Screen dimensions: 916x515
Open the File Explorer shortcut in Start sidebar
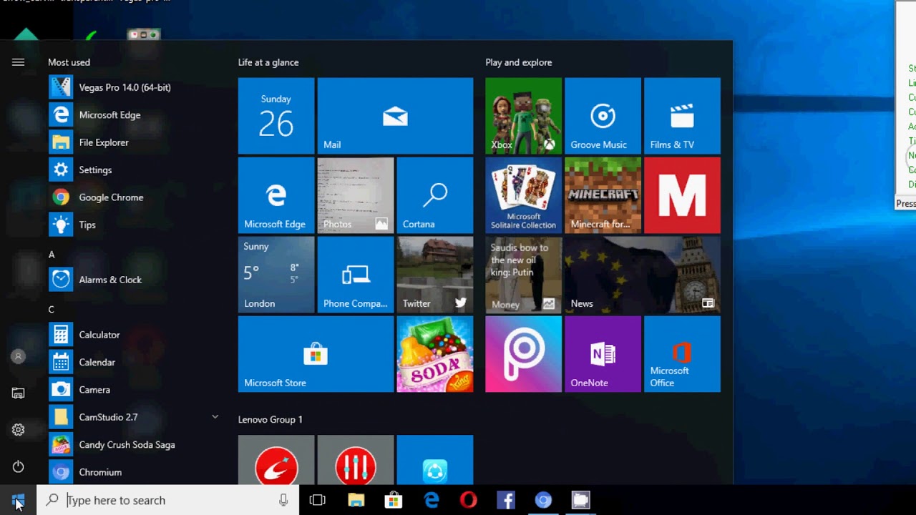pyautogui.click(x=18, y=393)
